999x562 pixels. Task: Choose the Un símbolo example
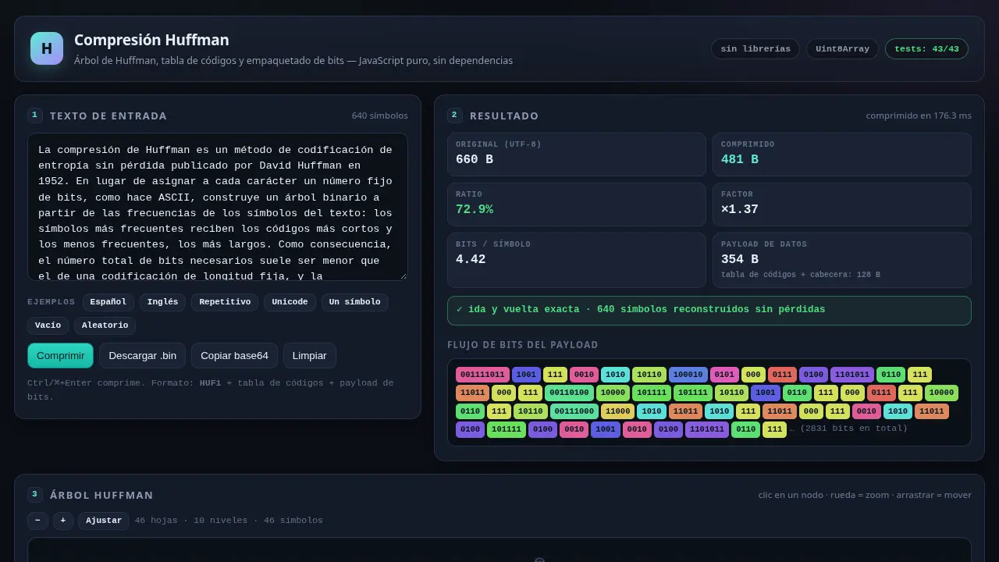(x=354, y=302)
